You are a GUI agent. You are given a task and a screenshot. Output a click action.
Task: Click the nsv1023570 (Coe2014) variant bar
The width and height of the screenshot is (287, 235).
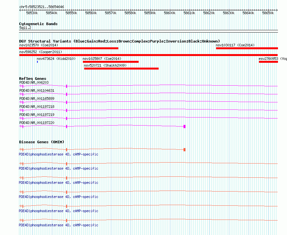69,48
